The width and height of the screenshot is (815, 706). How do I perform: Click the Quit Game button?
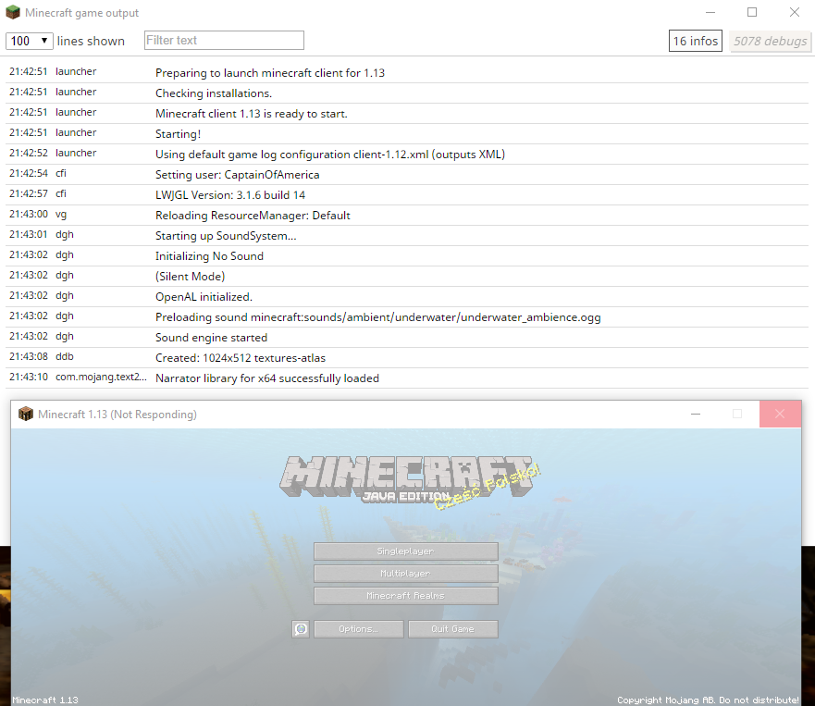pos(452,629)
